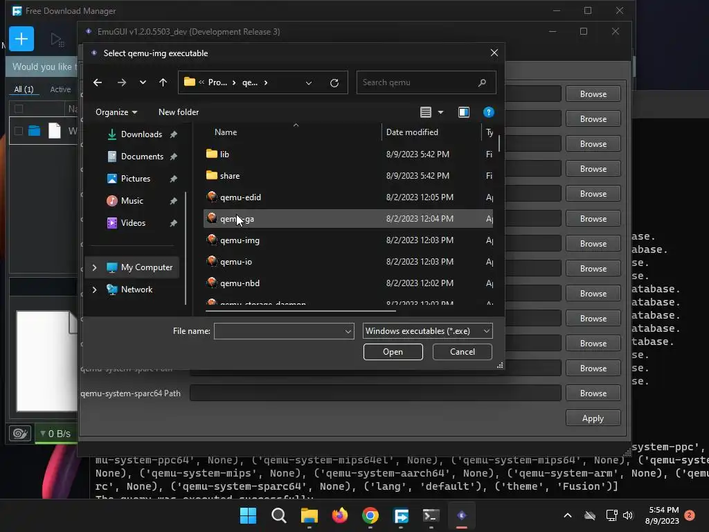This screenshot has height=532, width=709.
Task: Toggle select-all checkbox in download list
Action: [x=19, y=109]
